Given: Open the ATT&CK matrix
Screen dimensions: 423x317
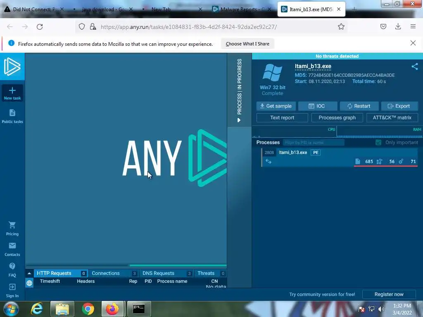Looking at the screenshot, I should click(x=392, y=118).
